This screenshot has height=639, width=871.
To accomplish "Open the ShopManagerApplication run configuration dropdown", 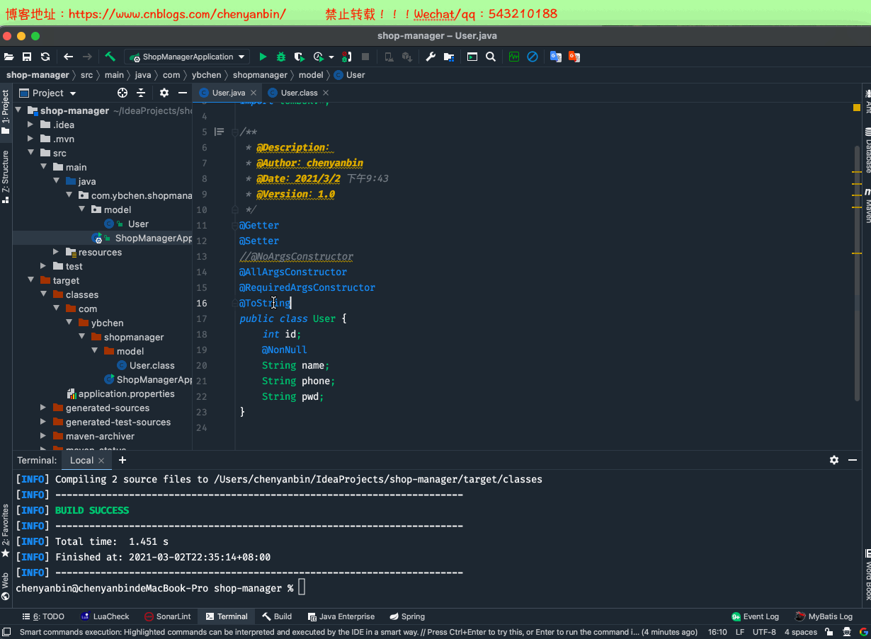I will (187, 57).
